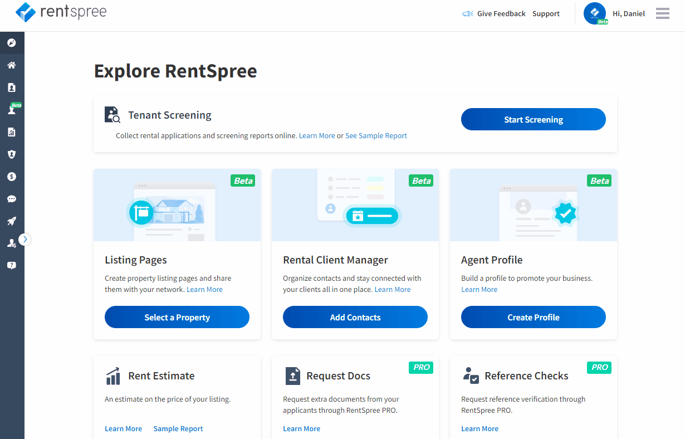Click the Beta badge on Rental Client Manager
This screenshot has width=685, height=439.
coord(421,181)
